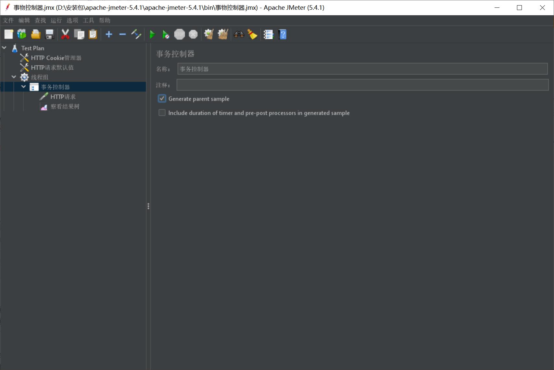This screenshot has height=370, width=554.
Task: Open the 编辑 menu
Action: [x=24, y=20]
